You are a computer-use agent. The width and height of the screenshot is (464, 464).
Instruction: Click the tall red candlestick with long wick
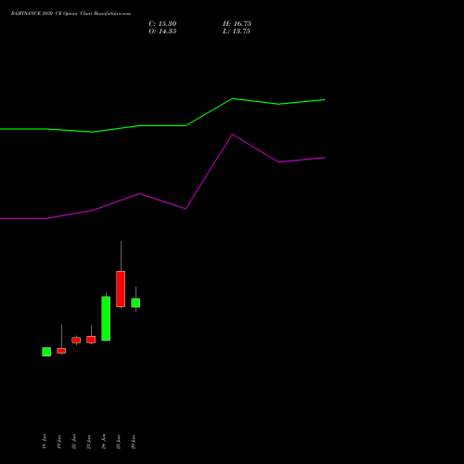[121, 289]
